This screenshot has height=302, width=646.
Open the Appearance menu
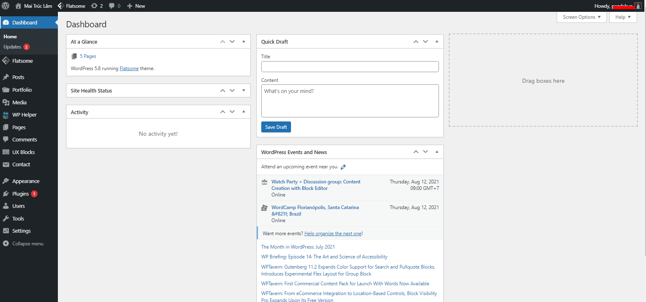coord(29,181)
